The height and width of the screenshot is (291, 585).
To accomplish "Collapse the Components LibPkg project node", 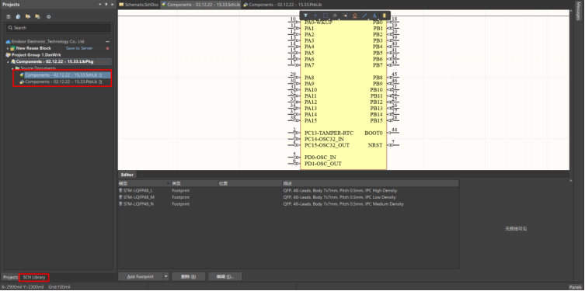I will coord(8,61).
